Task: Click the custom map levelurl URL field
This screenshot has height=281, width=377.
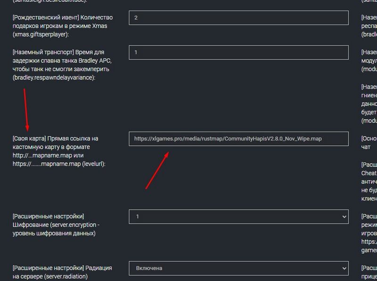Action: coord(238,139)
